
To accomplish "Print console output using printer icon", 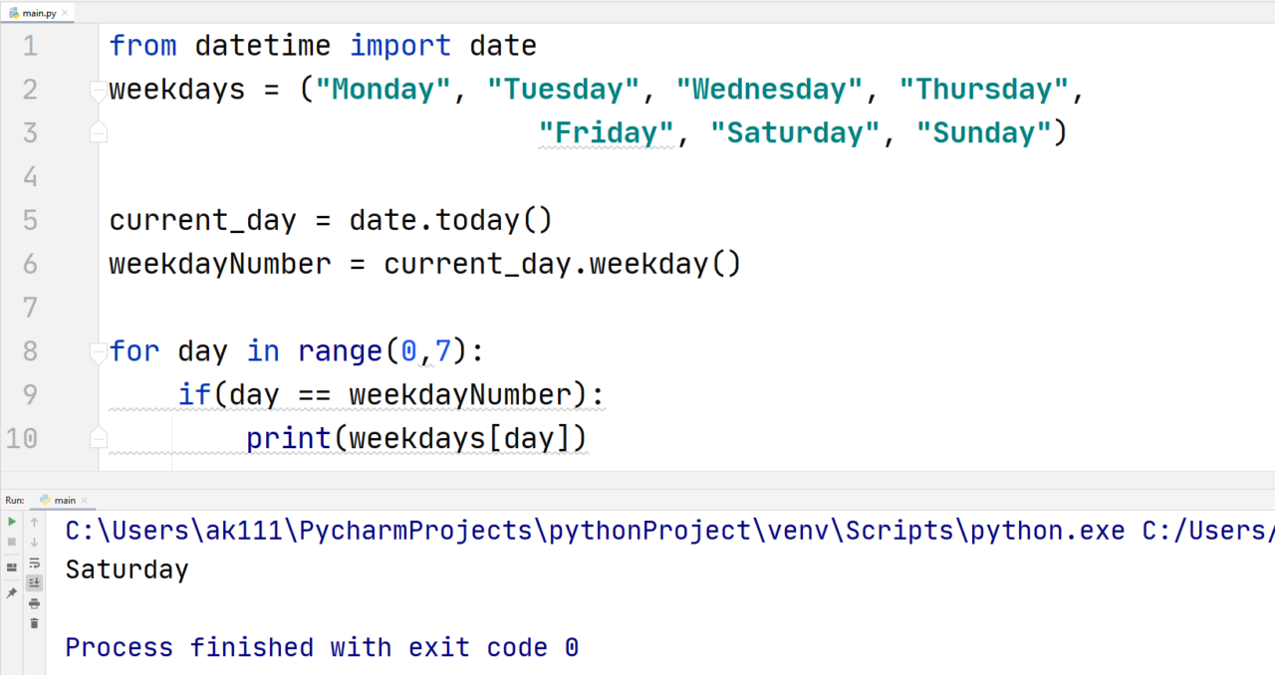I will [x=34, y=603].
